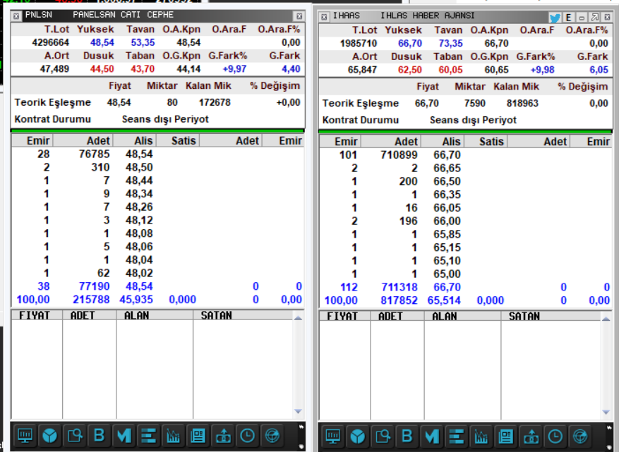This screenshot has width=619, height=452.
Task: Collapse PNLSN toolbar with the lower side arrow
Action: click(x=301, y=446)
